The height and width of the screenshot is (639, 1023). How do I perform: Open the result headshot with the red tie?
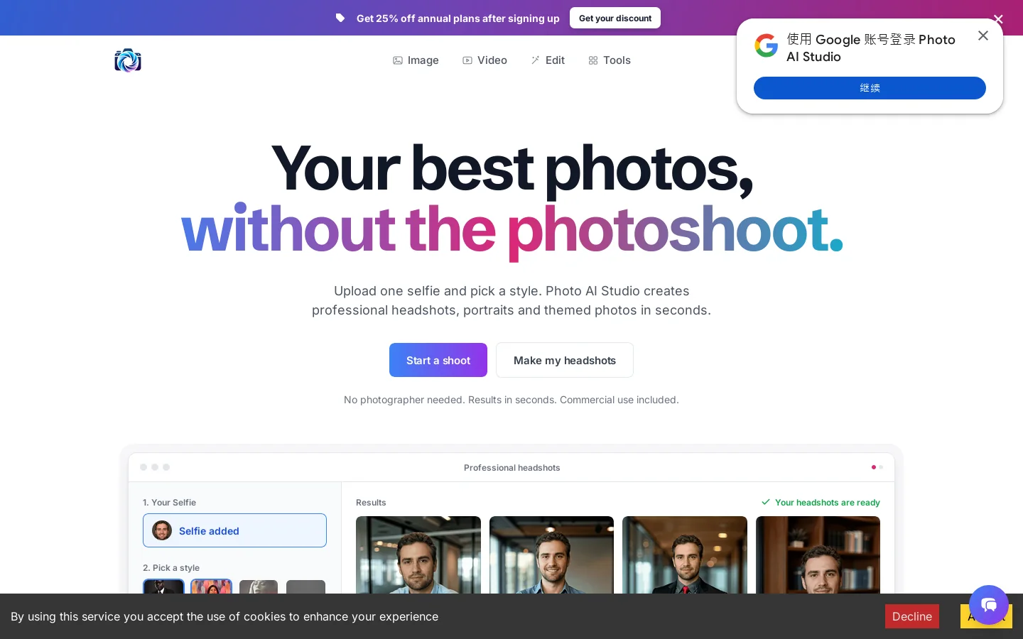[x=685, y=555]
